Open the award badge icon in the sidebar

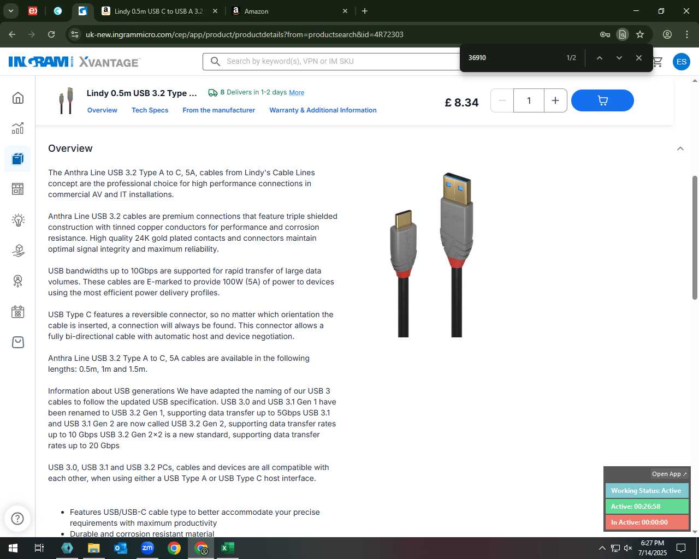[18, 281]
